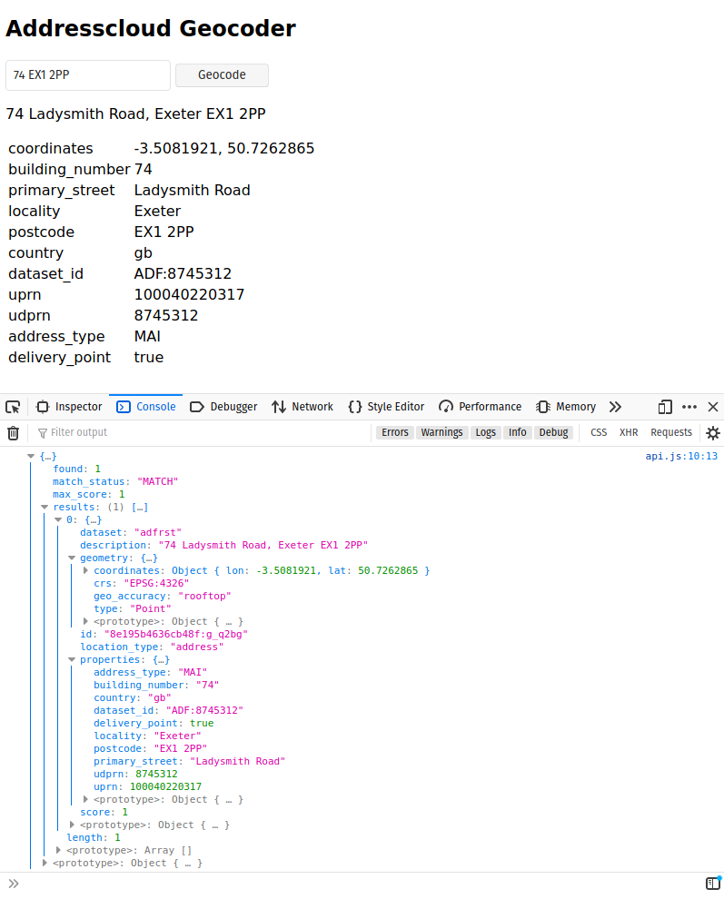
Task: Toggle the Errors filter
Action: (x=394, y=432)
